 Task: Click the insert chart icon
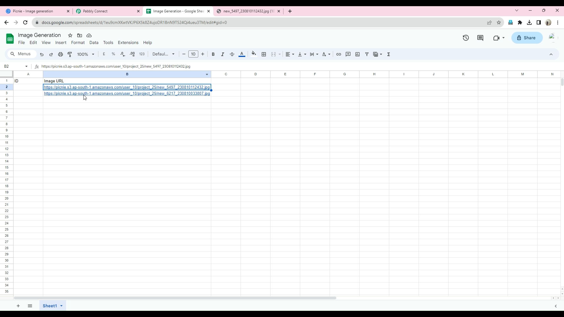point(357,54)
